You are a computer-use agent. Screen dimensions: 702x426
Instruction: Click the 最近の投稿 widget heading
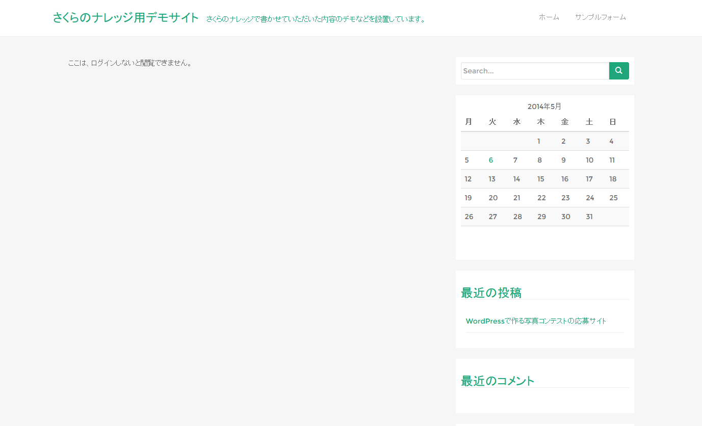[x=491, y=293]
